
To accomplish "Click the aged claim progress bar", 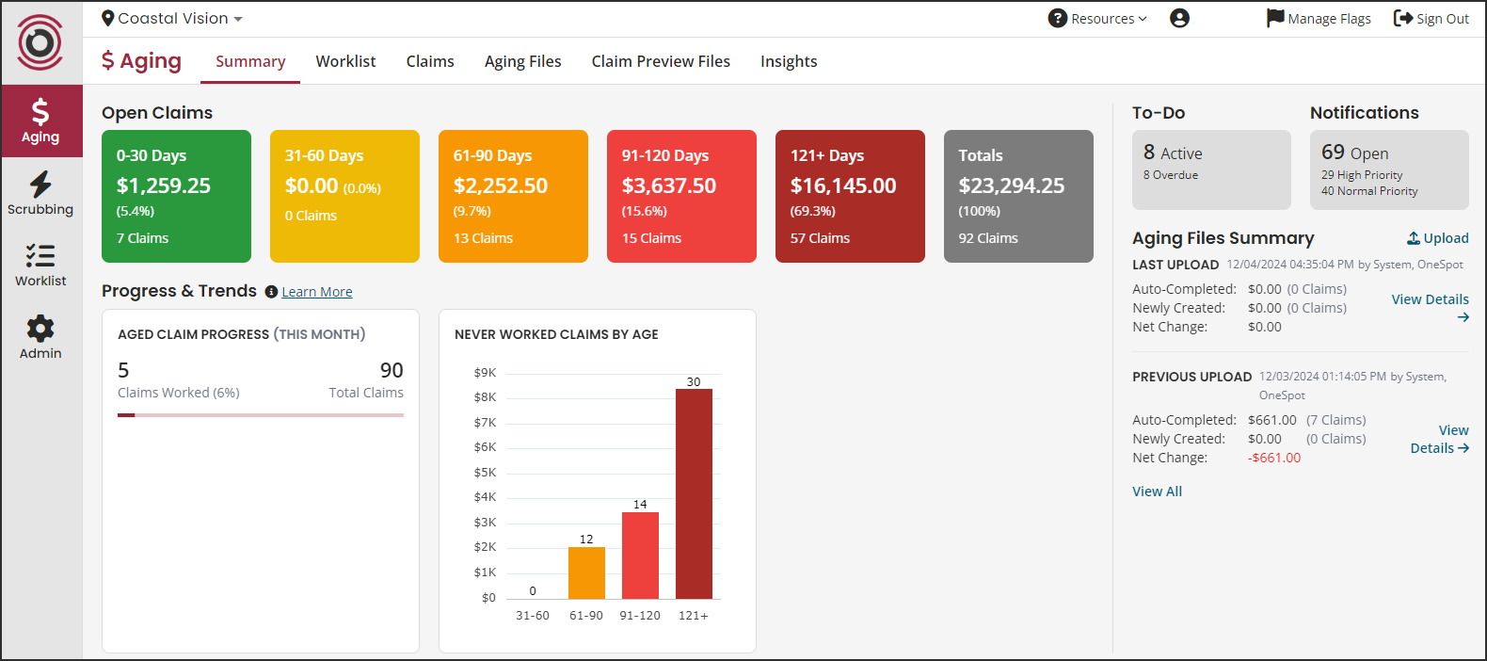I will point(261,414).
